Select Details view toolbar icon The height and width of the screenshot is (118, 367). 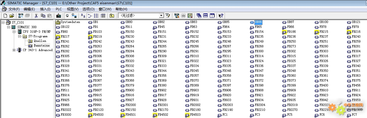[103, 15]
